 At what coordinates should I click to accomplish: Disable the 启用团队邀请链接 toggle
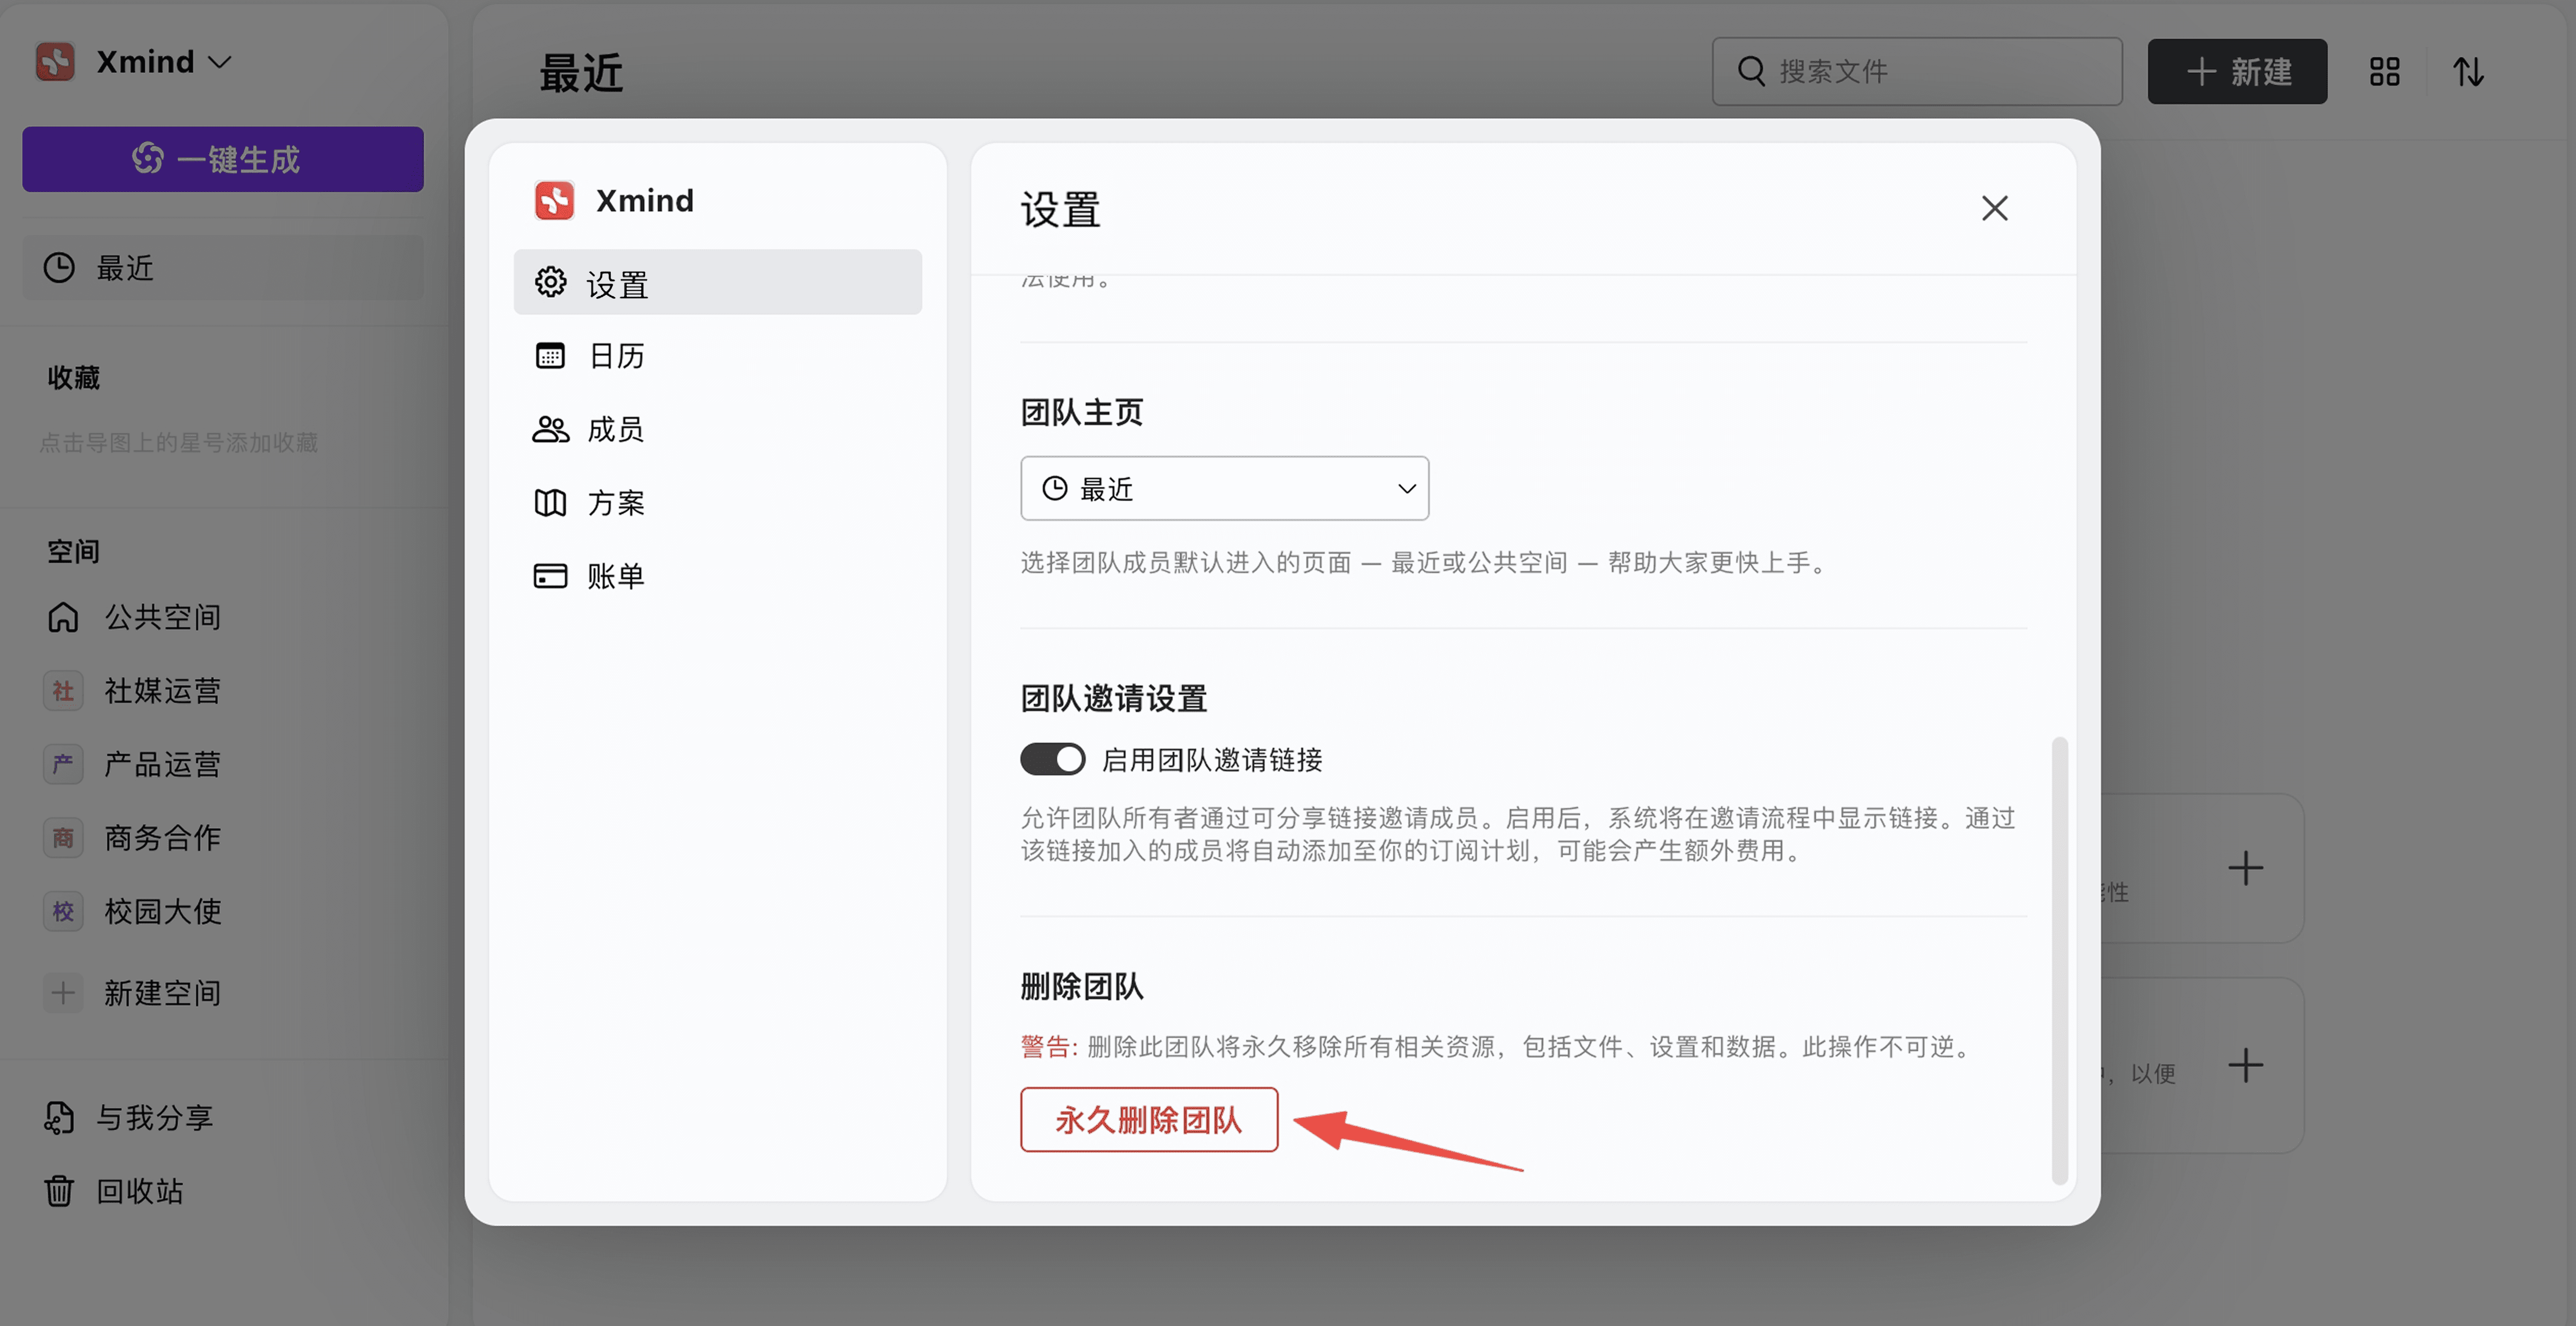click(x=1052, y=759)
